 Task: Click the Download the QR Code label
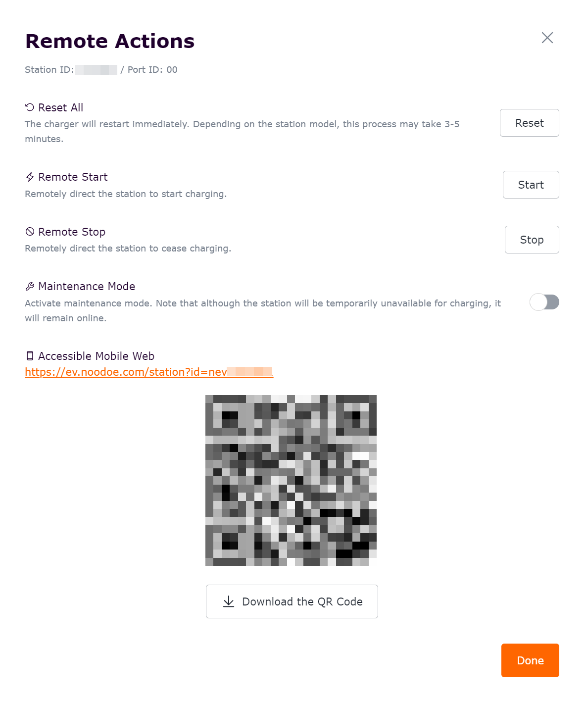[302, 602]
